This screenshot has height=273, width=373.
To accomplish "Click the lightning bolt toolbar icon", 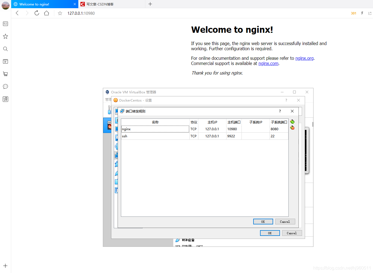I will pos(362,13).
